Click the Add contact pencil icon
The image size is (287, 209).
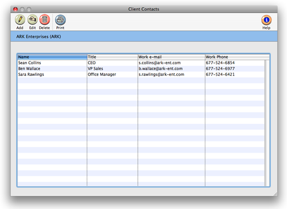coord(20,20)
